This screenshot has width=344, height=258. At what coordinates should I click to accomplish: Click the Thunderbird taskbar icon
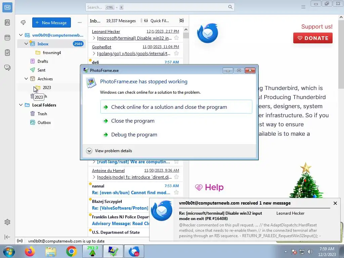click(x=134, y=251)
